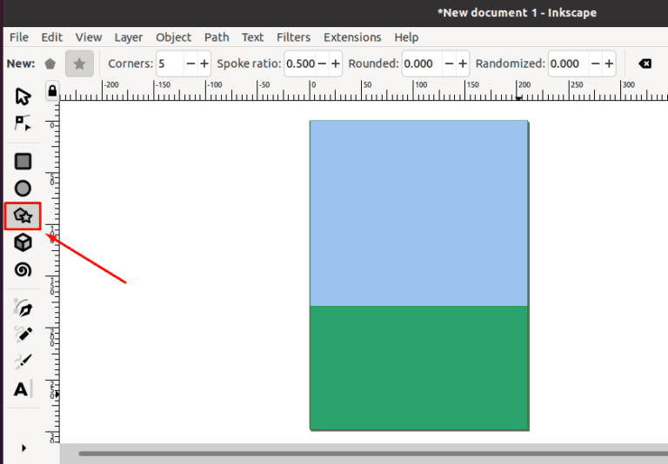Select the Pen Bezier tool
The image size is (668, 464).
[x=23, y=308]
